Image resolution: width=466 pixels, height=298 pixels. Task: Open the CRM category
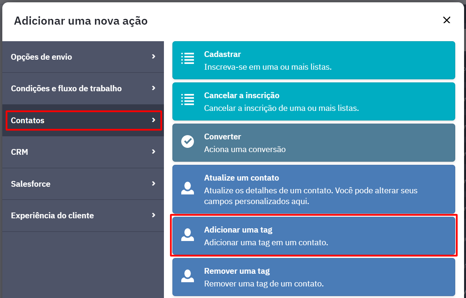coord(83,152)
